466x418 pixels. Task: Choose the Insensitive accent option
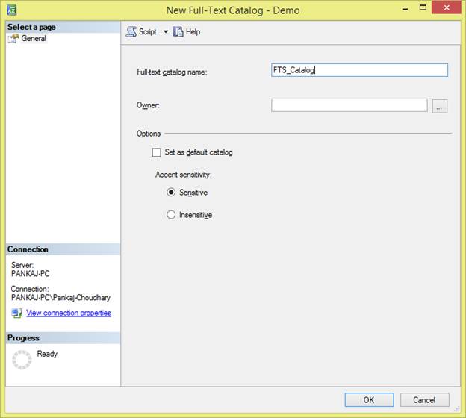(x=171, y=215)
